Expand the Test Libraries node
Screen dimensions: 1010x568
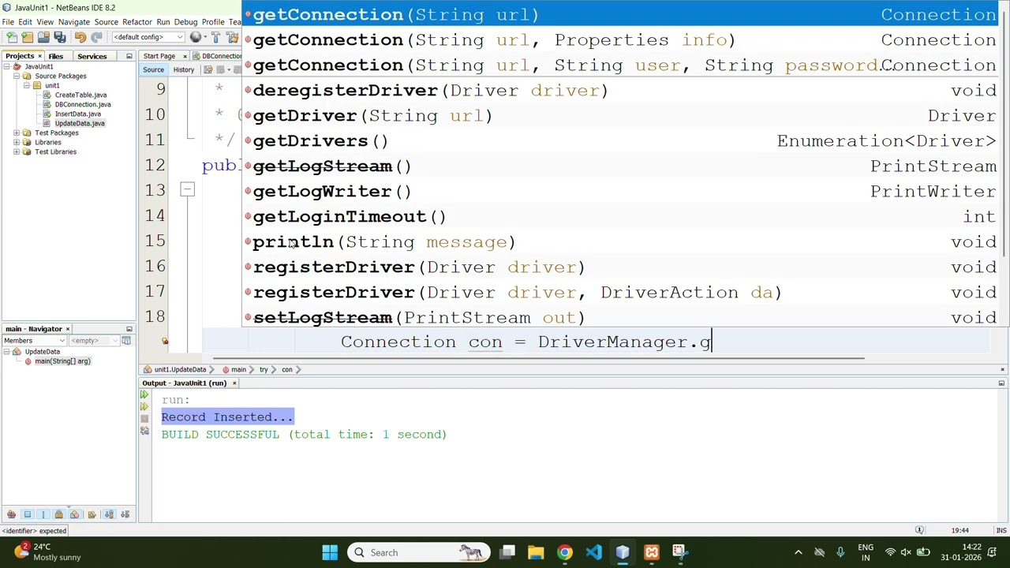pyautogui.click(x=17, y=151)
